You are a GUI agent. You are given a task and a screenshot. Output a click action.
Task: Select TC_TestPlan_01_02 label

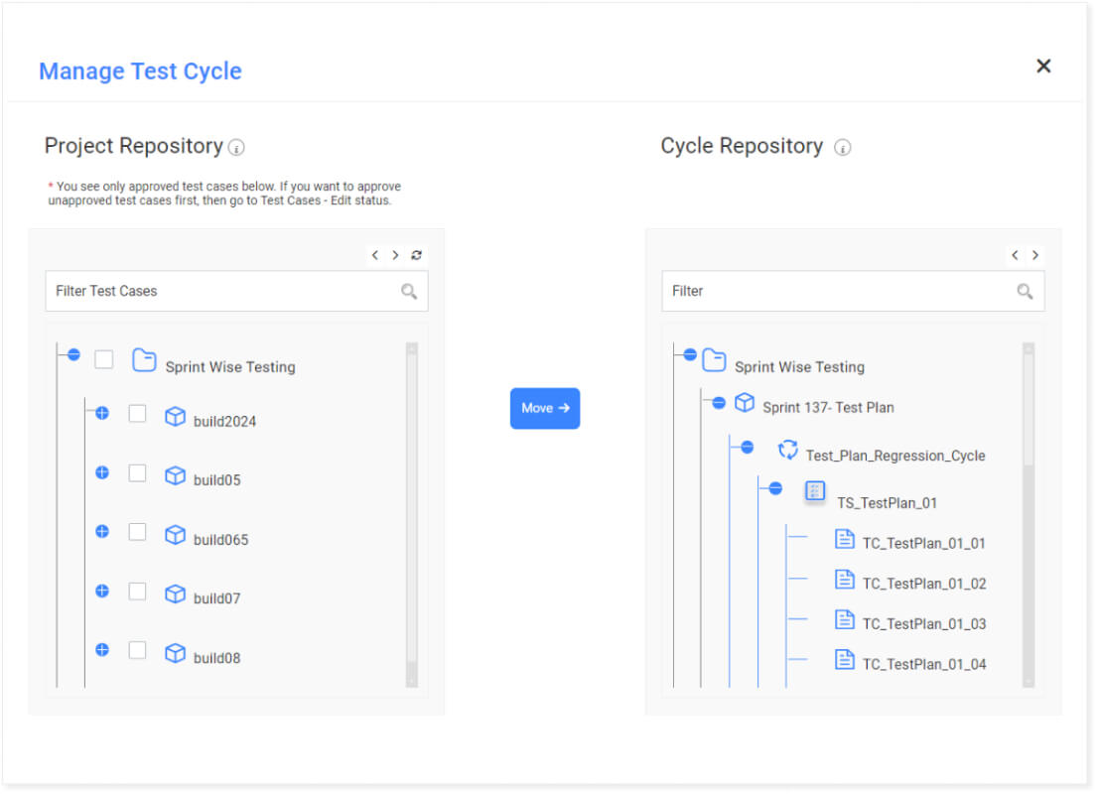point(924,585)
